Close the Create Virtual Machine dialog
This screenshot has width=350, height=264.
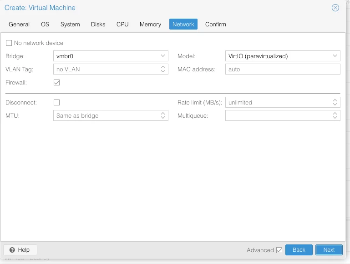pos(335,8)
